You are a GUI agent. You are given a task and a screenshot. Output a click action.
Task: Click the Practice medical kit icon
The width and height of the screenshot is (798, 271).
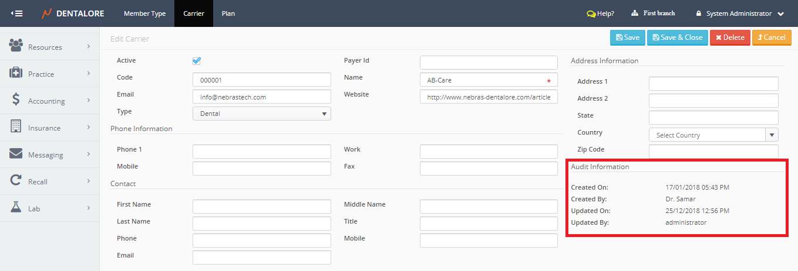(x=16, y=73)
